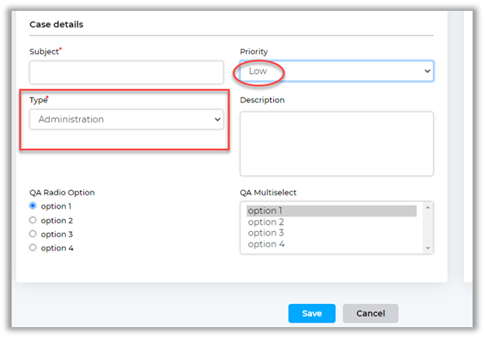Click the Subject text input field
The image size is (485, 338).
coord(126,72)
